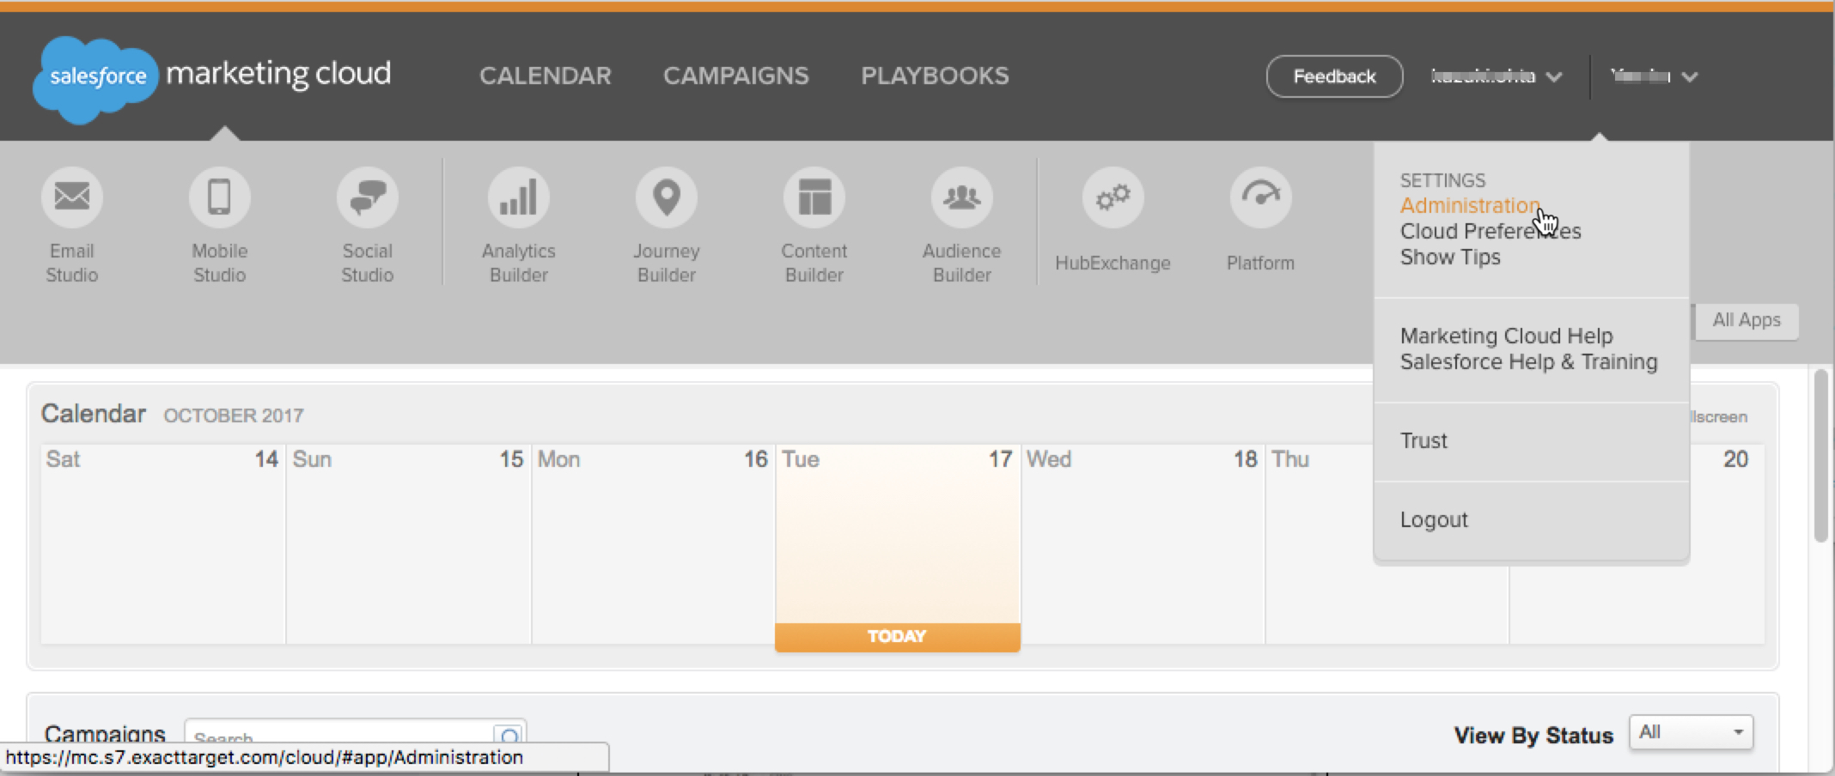Expand the View By Status dropdown
The image size is (1835, 776).
click(x=1691, y=732)
